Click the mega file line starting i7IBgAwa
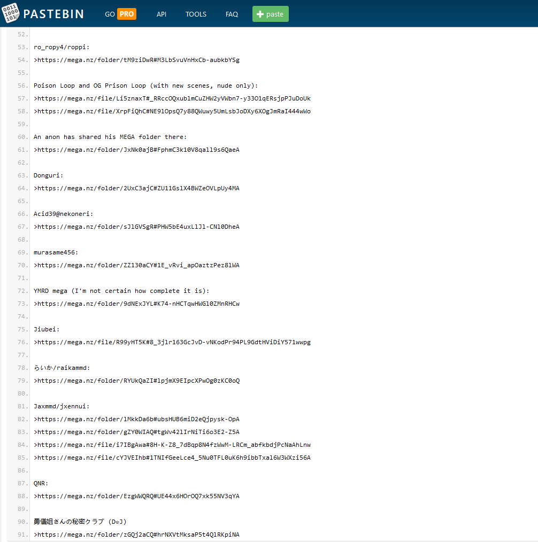 (x=172, y=445)
